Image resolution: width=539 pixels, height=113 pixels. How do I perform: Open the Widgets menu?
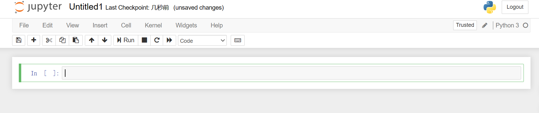(x=186, y=25)
